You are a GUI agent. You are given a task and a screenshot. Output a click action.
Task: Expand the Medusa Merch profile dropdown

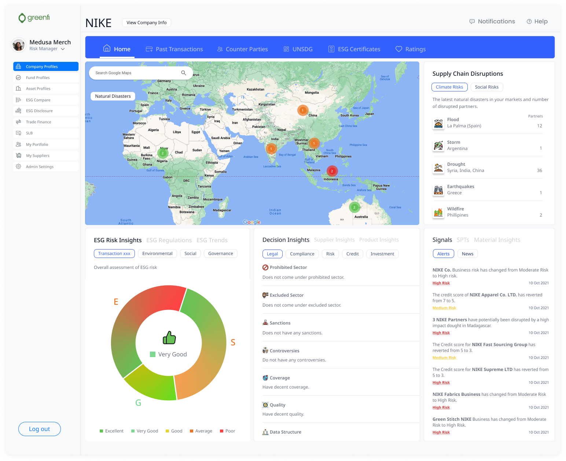pyautogui.click(x=63, y=48)
